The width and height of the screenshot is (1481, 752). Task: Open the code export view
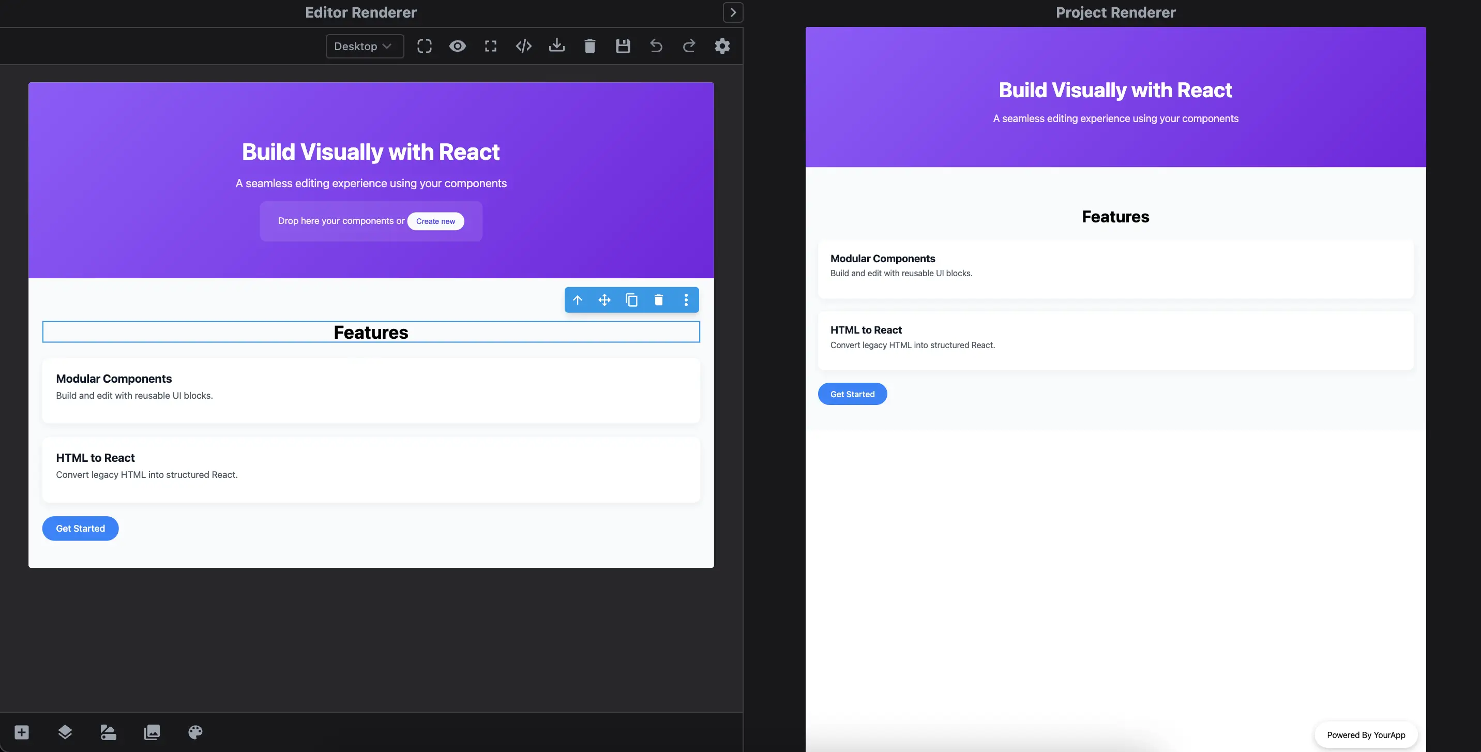point(524,46)
